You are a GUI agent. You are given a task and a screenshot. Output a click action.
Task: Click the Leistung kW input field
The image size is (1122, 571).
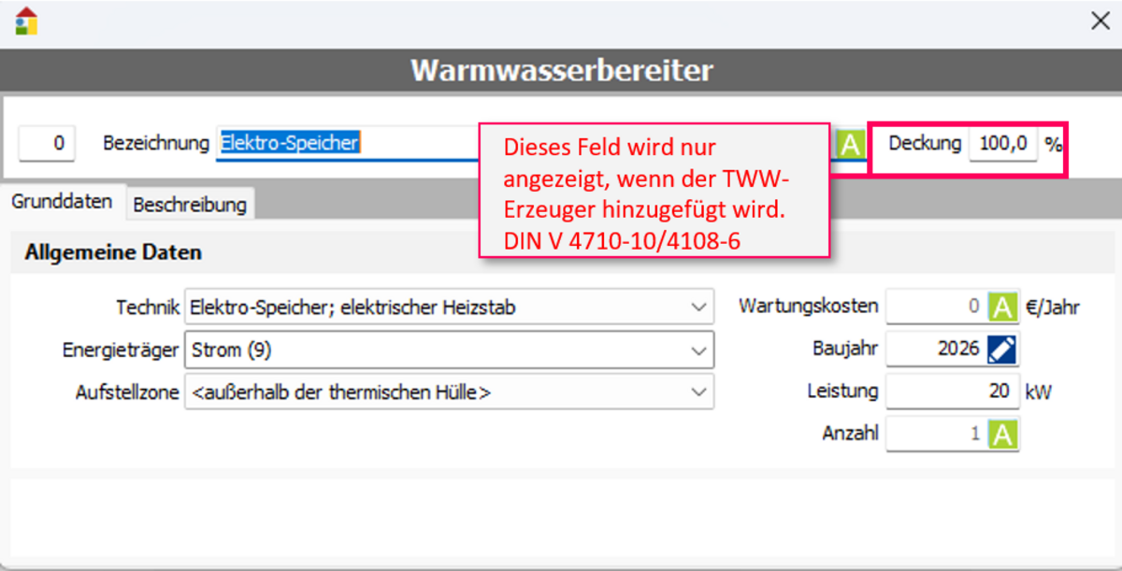click(x=951, y=392)
